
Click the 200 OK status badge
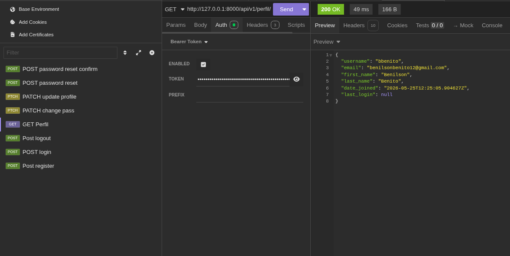(x=331, y=10)
